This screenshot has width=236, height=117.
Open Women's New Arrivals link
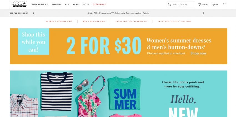(x=59, y=21)
